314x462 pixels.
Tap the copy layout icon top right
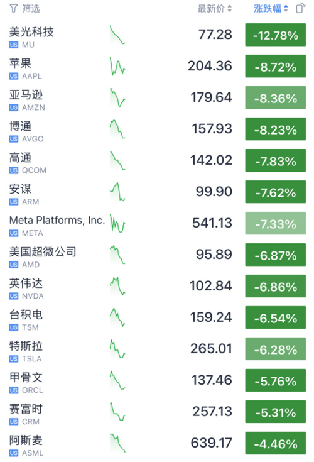(x=300, y=8)
